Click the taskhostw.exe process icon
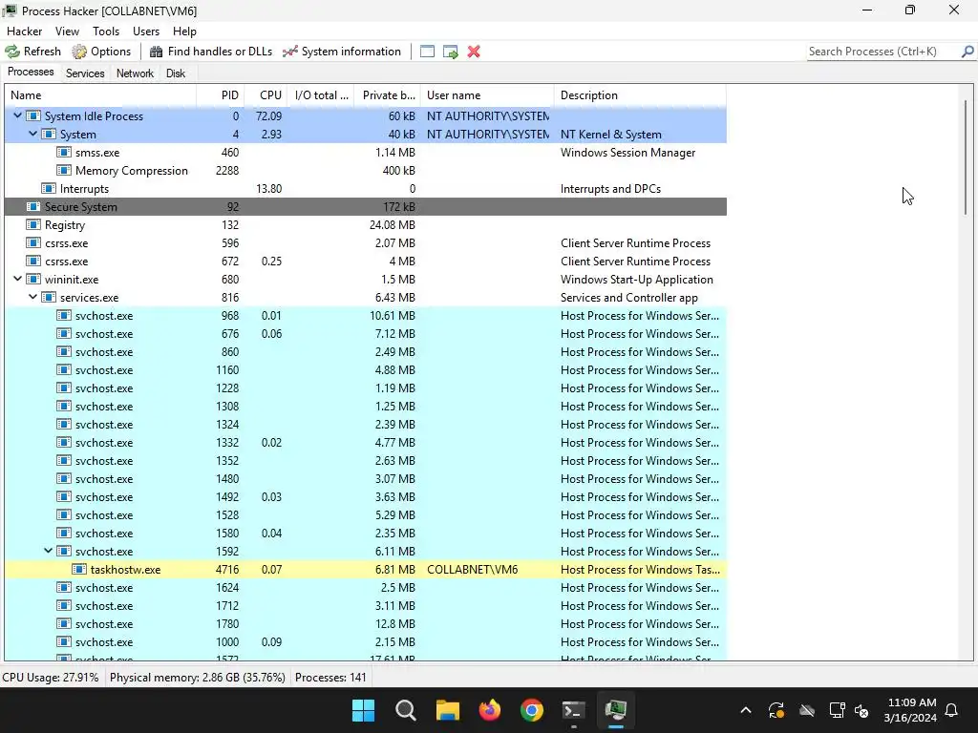The height and width of the screenshot is (733, 978). coord(79,569)
